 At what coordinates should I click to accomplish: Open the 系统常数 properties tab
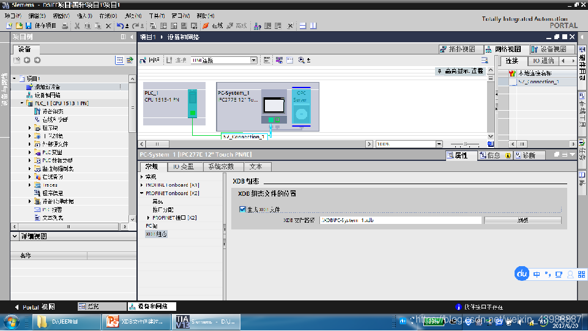pos(223,166)
